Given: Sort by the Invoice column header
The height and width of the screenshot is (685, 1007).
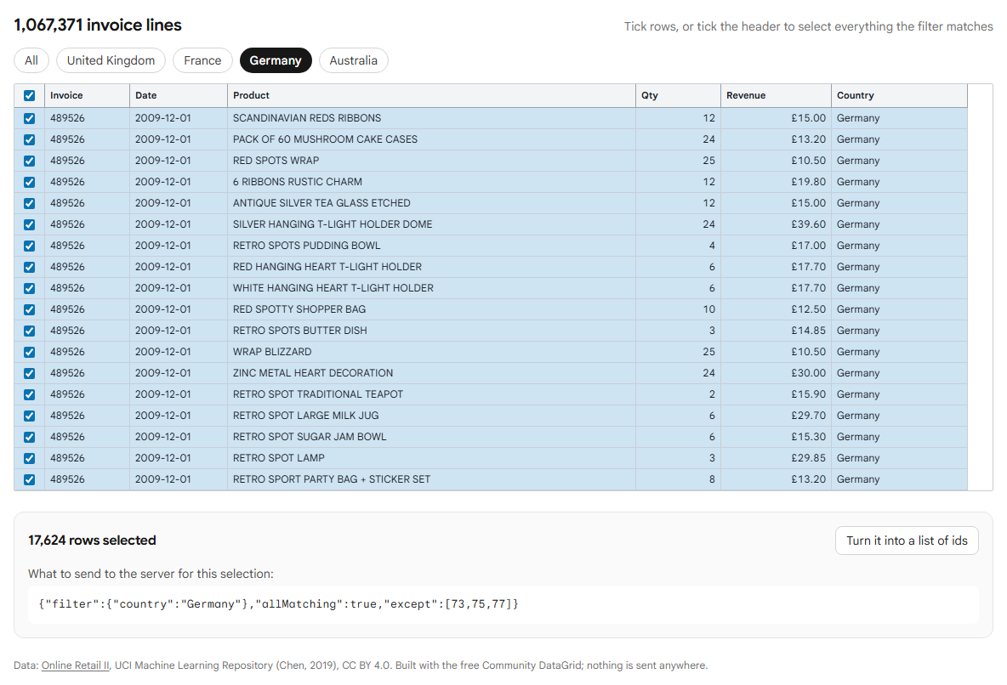Looking at the screenshot, I should (x=88, y=95).
